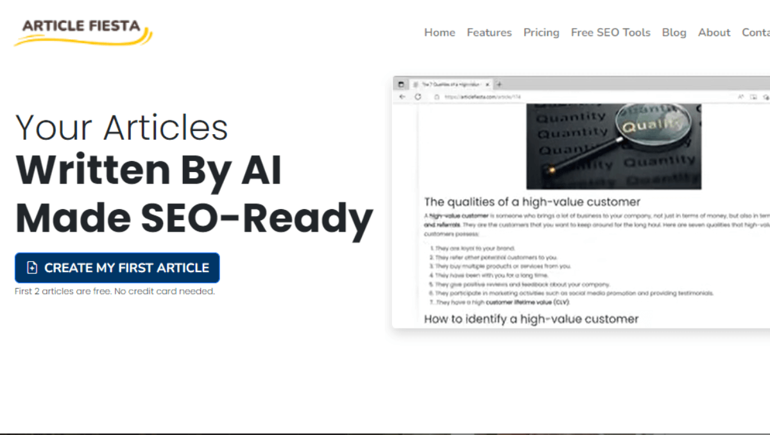Image resolution: width=770 pixels, height=435 pixels.
Task: Click the magnifying glass Quality image
Action: (613, 147)
